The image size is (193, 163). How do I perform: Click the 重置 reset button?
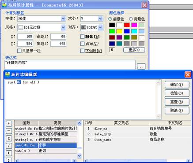click(177, 102)
